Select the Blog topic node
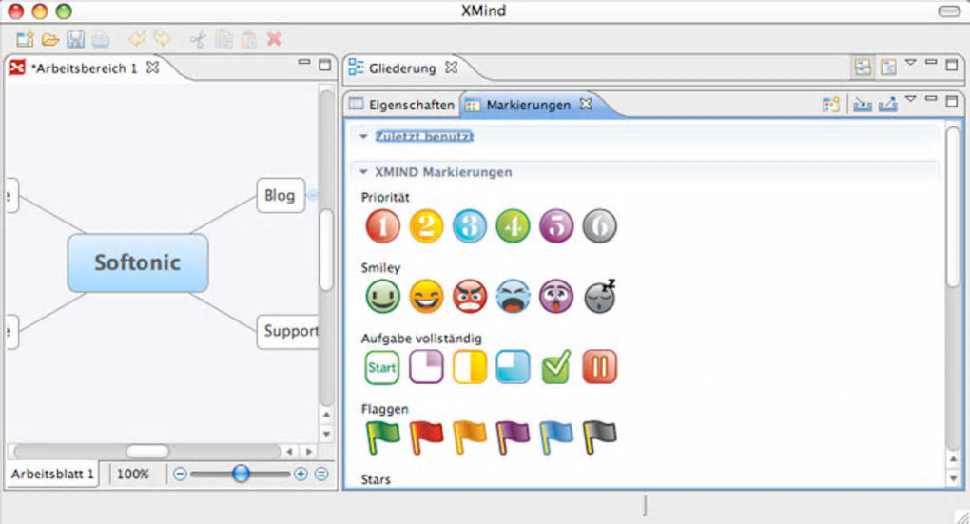 [281, 196]
